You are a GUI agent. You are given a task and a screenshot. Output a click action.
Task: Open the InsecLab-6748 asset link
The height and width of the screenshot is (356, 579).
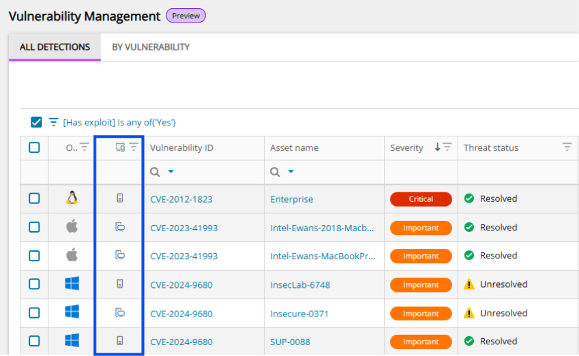(300, 284)
